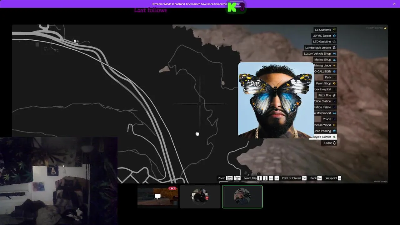The image size is (400, 225).
Task: Click the 51/62 counter text
Action: (327, 143)
